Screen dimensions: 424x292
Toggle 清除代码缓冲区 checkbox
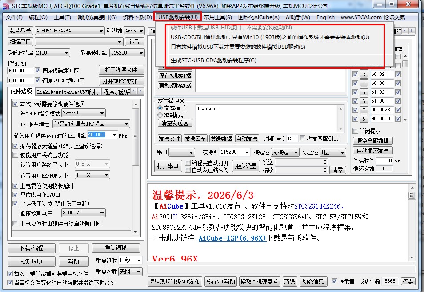pos(38,71)
